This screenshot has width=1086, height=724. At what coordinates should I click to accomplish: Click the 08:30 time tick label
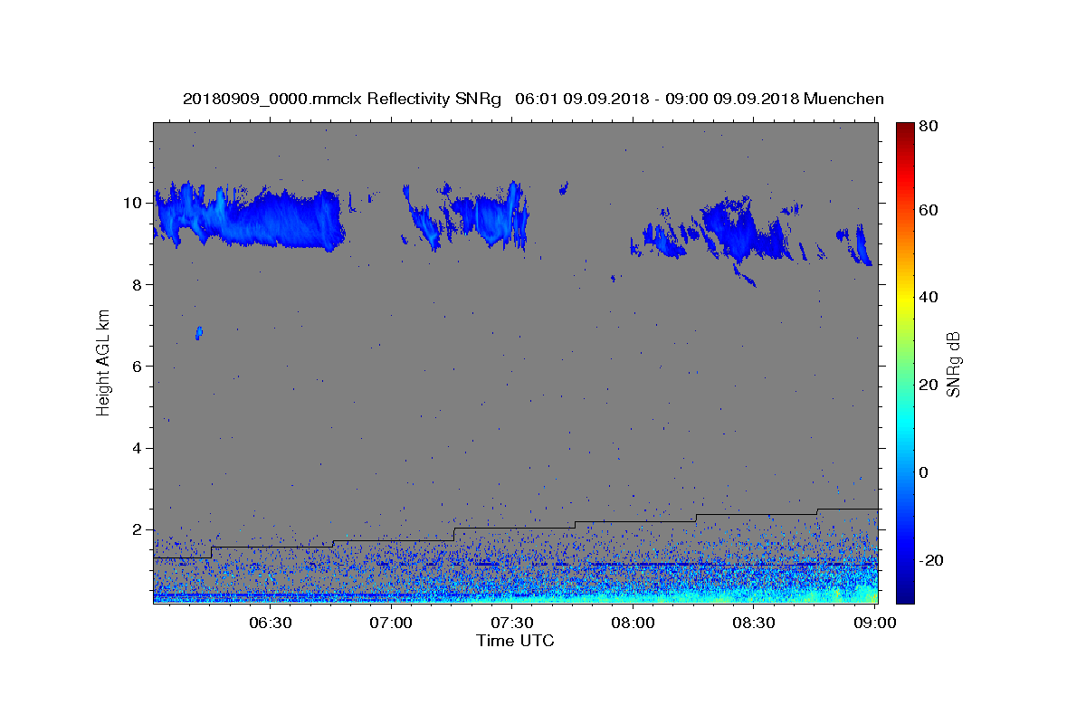tap(754, 623)
